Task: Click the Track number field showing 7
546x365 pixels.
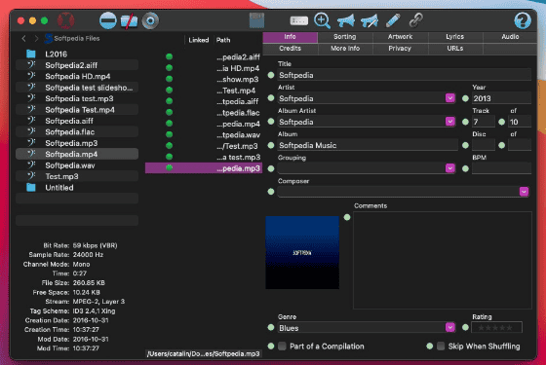Action: (x=483, y=122)
